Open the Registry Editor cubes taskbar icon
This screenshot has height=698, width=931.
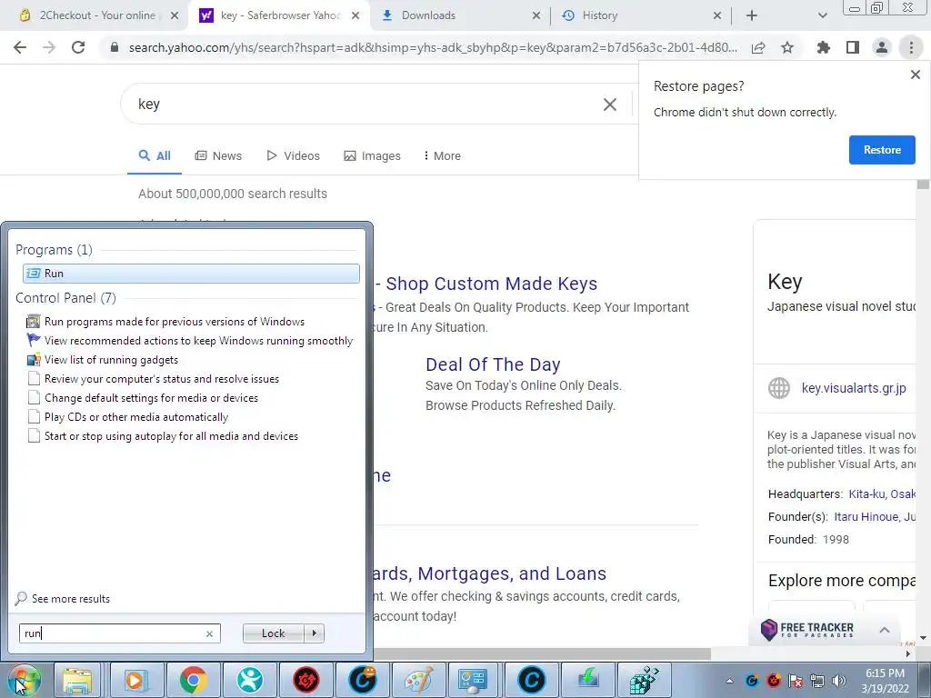coord(645,680)
